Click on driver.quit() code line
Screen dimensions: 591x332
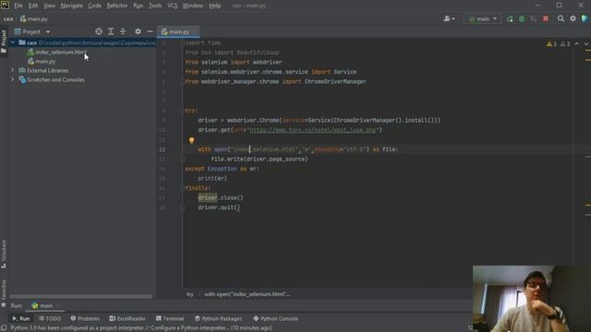tap(219, 207)
